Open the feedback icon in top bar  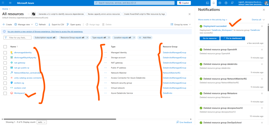pyautogui.click(x=232, y=3)
